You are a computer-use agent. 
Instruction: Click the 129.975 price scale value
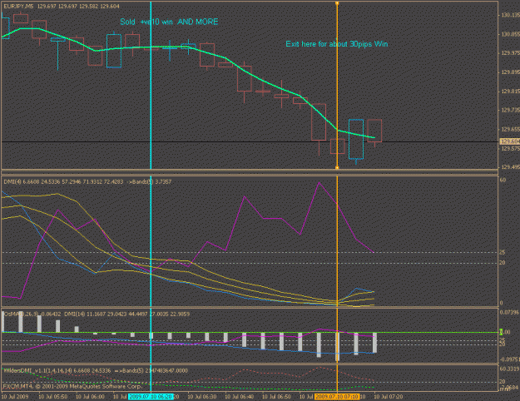[510, 53]
